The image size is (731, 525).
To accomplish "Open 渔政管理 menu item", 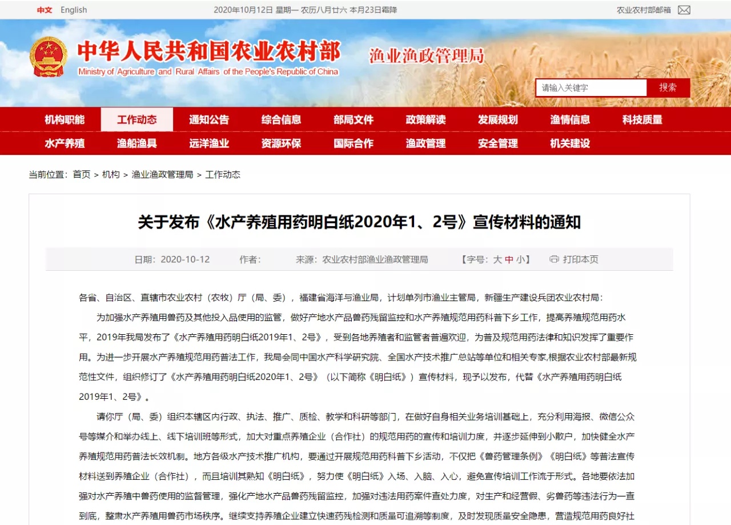I will [x=426, y=143].
